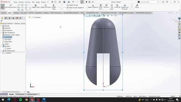Switch to the SOLIDWORKS Inspection tab
The width and height of the screenshot is (181, 102).
[144, 13]
